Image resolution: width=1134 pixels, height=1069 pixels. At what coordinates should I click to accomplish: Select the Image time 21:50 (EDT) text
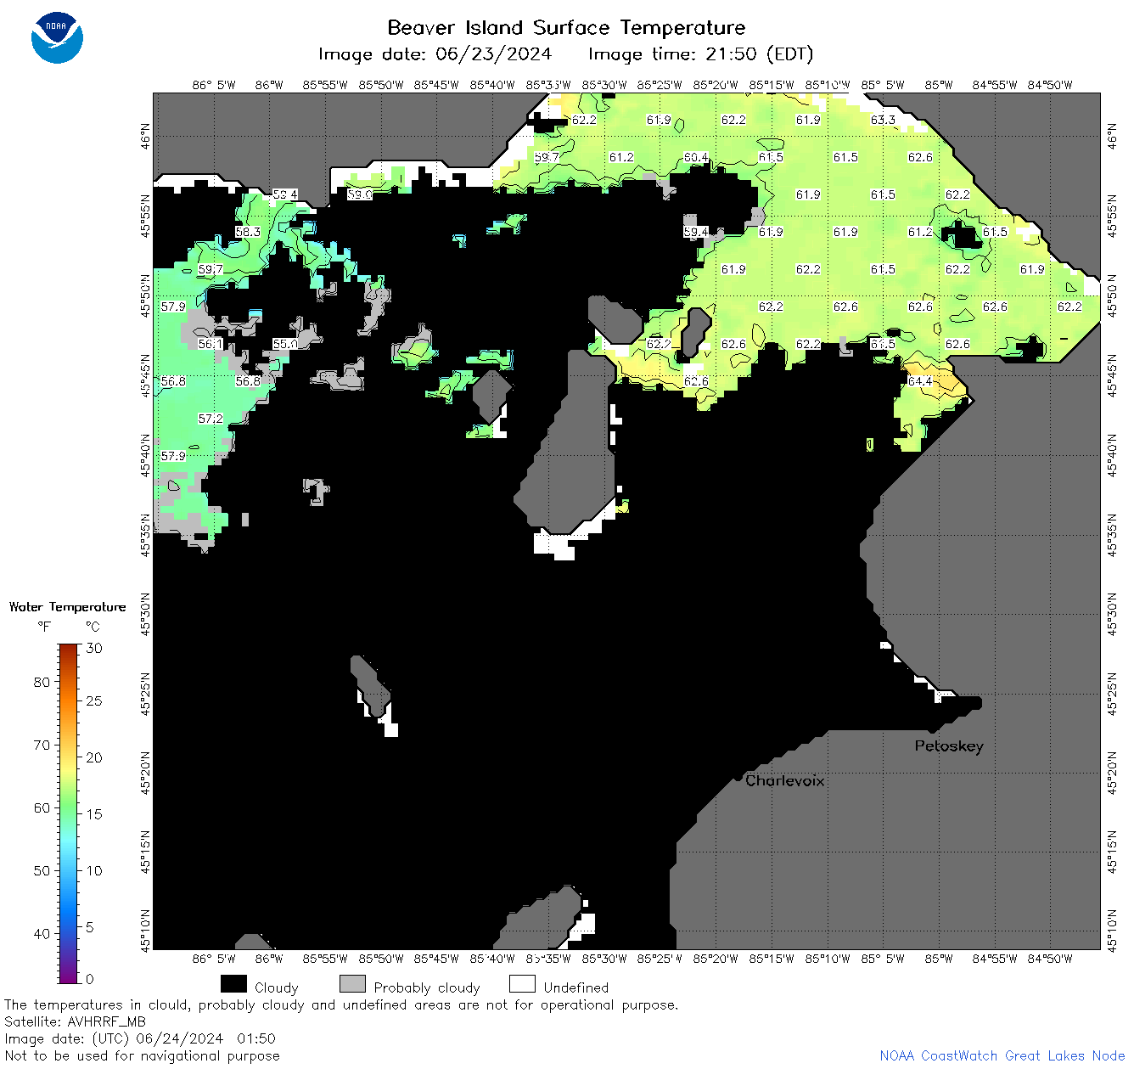[700, 54]
